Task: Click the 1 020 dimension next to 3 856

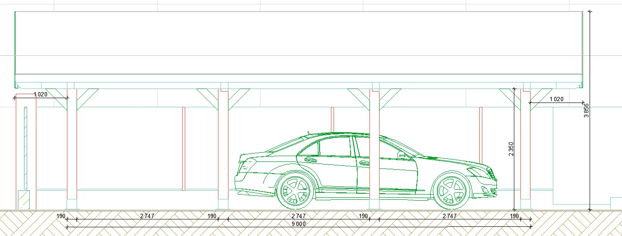Action: pyautogui.click(x=556, y=99)
